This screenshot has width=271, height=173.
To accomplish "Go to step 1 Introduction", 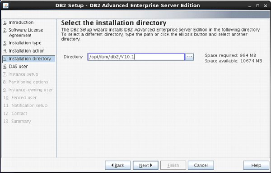I will click(x=19, y=23).
